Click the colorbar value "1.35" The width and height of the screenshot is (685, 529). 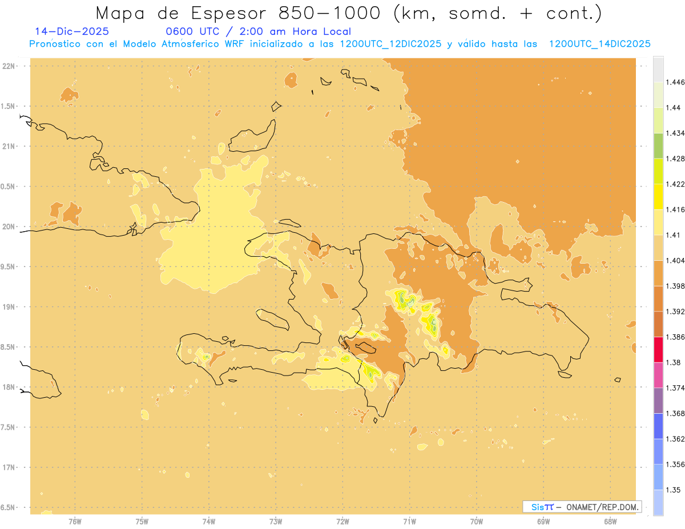(x=673, y=490)
